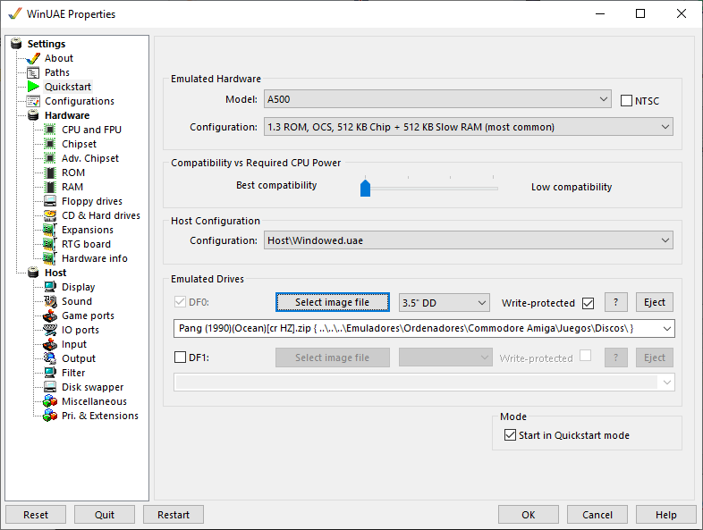Click the Host folder disk icon
Viewport: 703px width, 530px height.
coord(33,273)
